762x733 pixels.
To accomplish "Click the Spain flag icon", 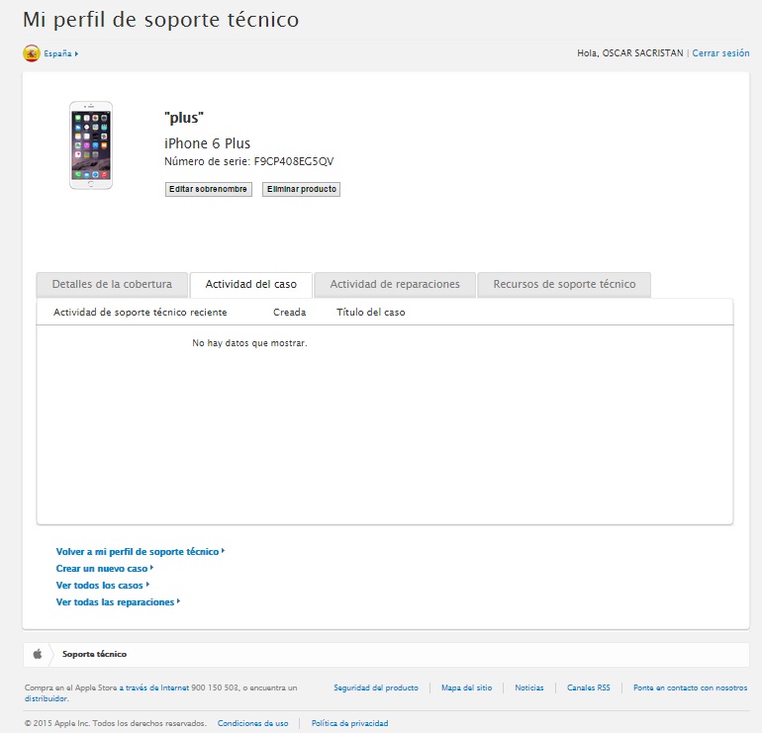I will point(31,53).
